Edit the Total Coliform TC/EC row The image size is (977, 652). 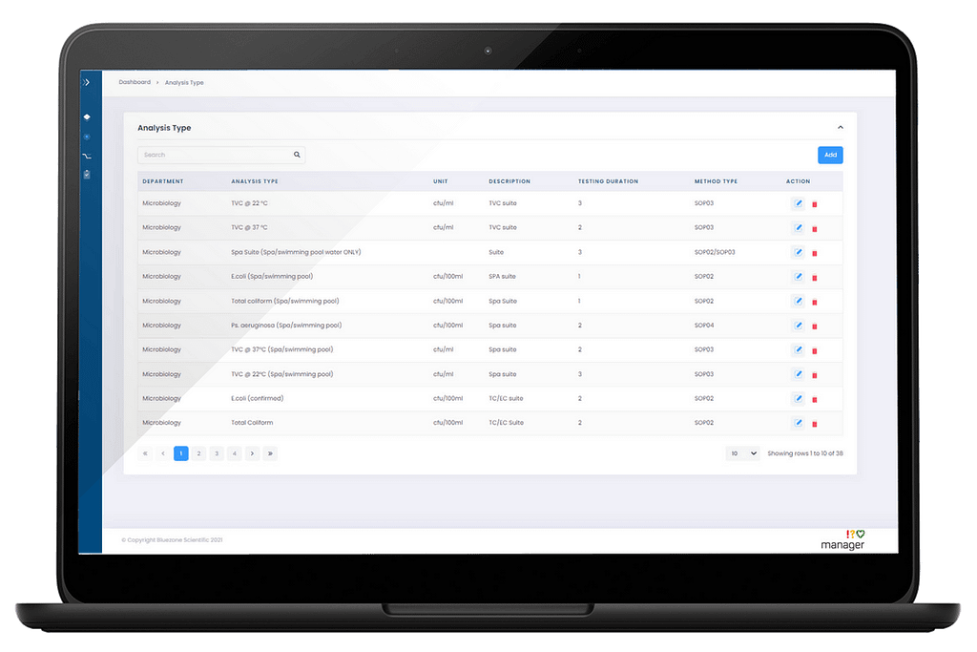coord(799,423)
